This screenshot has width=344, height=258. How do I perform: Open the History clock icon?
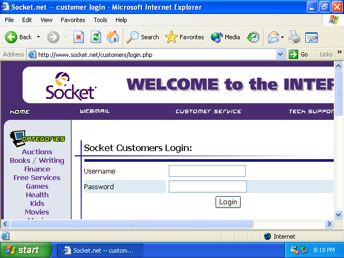coord(253,37)
